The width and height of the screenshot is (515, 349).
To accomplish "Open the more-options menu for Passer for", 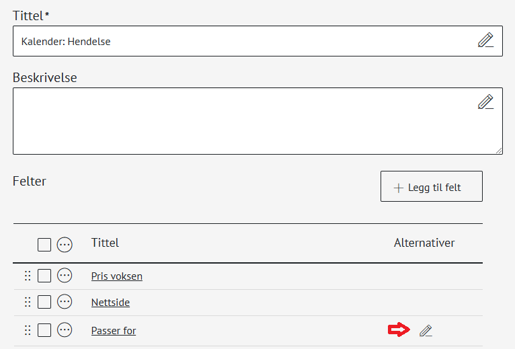I will [x=65, y=330].
